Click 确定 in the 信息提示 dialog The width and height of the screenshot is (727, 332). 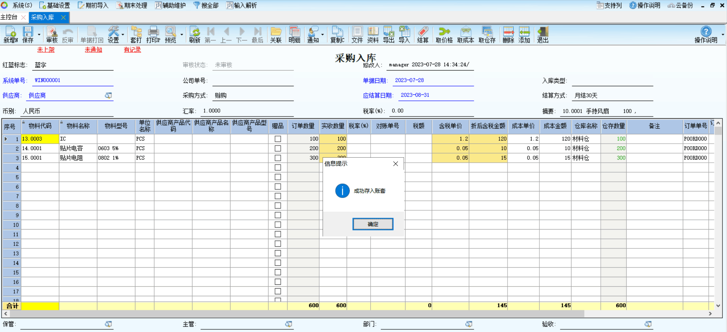tap(372, 224)
